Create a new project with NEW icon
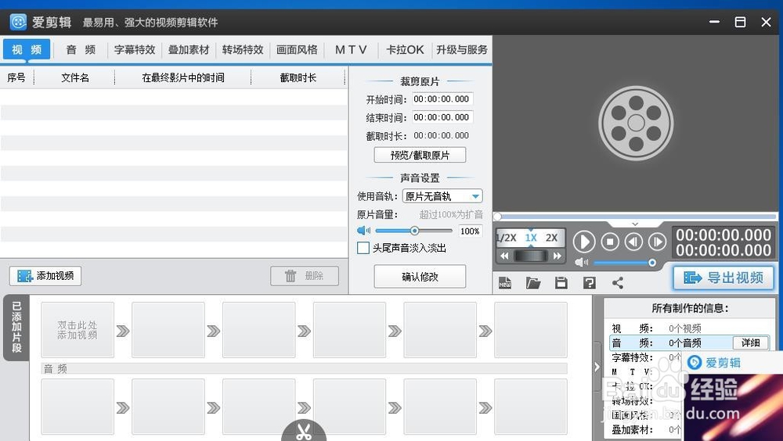 pyautogui.click(x=505, y=283)
